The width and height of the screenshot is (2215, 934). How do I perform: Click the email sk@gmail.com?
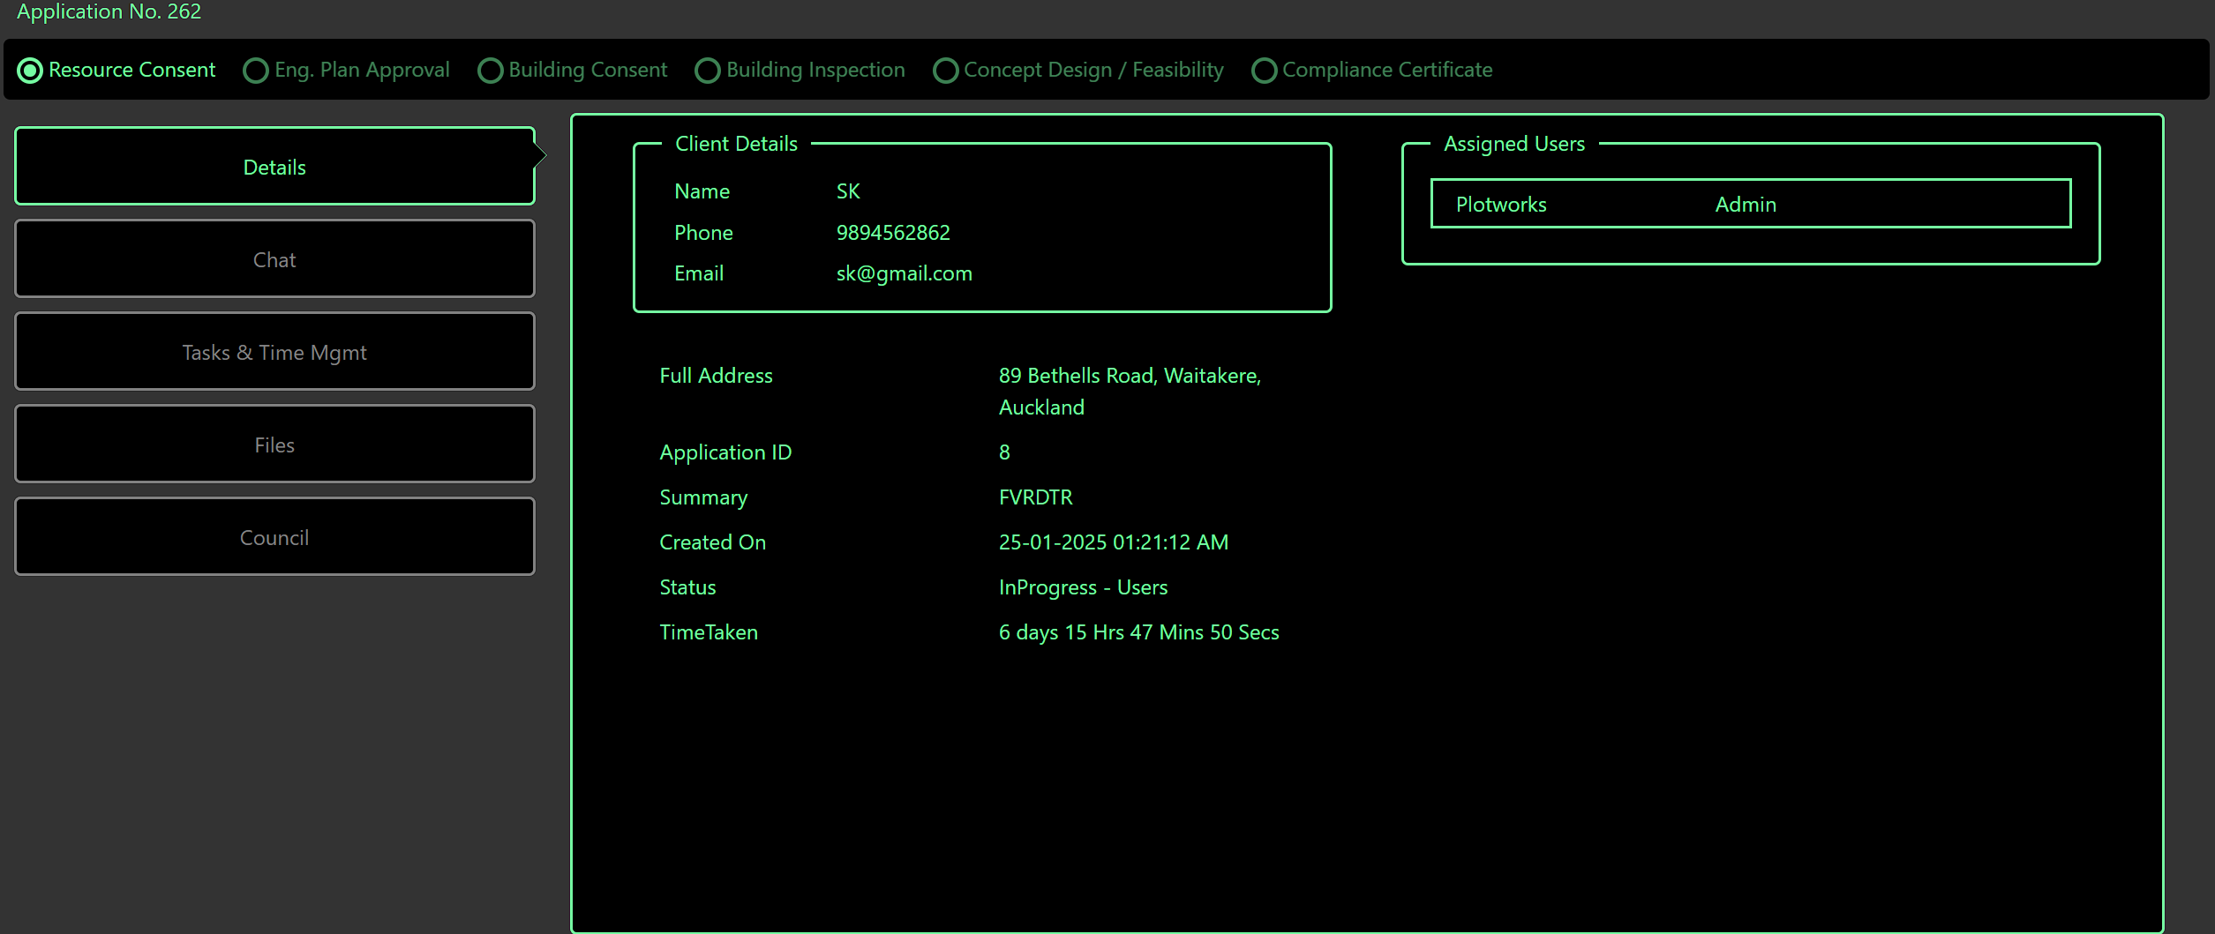[x=904, y=273]
